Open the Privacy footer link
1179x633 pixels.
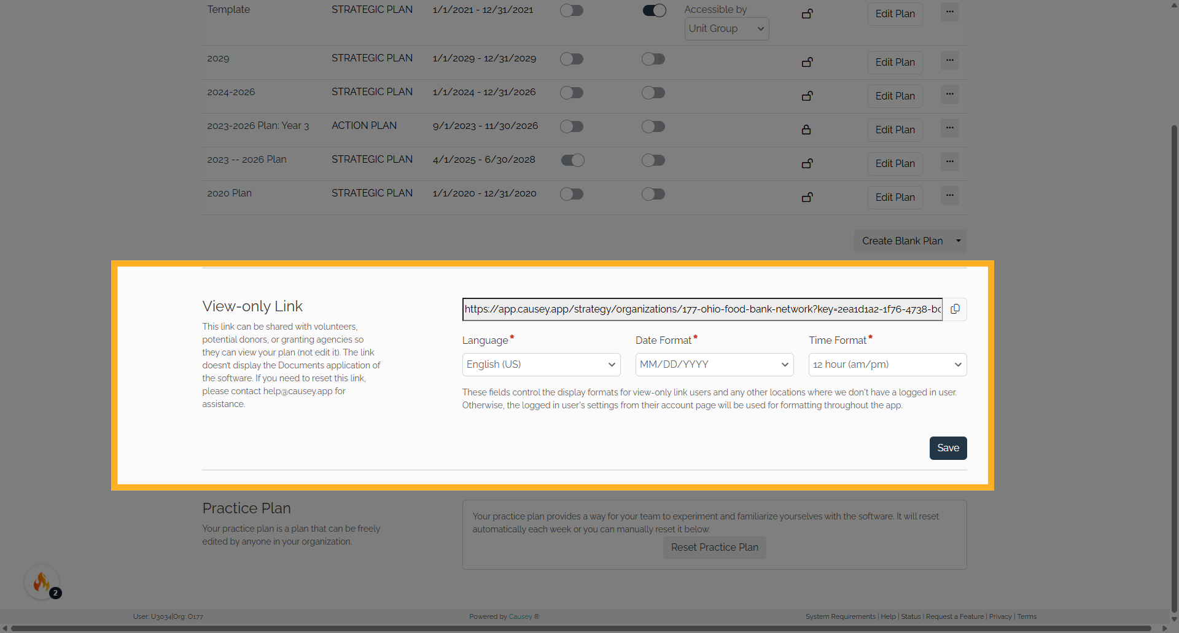point(1000,617)
